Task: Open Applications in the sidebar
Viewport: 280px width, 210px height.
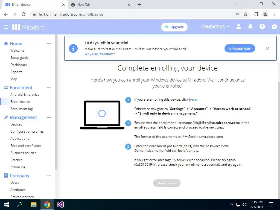Action: pos(20,139)
